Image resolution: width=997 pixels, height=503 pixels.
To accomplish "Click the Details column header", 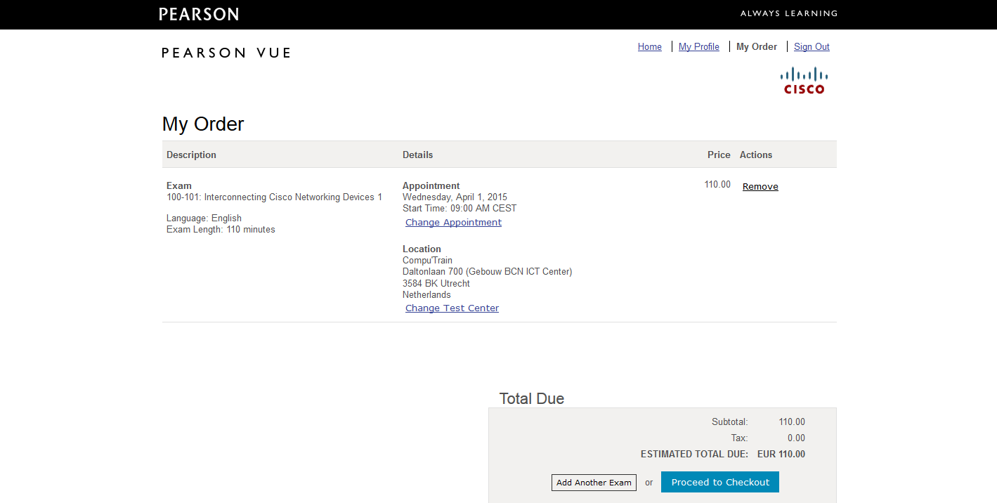I will coord(417,155).
